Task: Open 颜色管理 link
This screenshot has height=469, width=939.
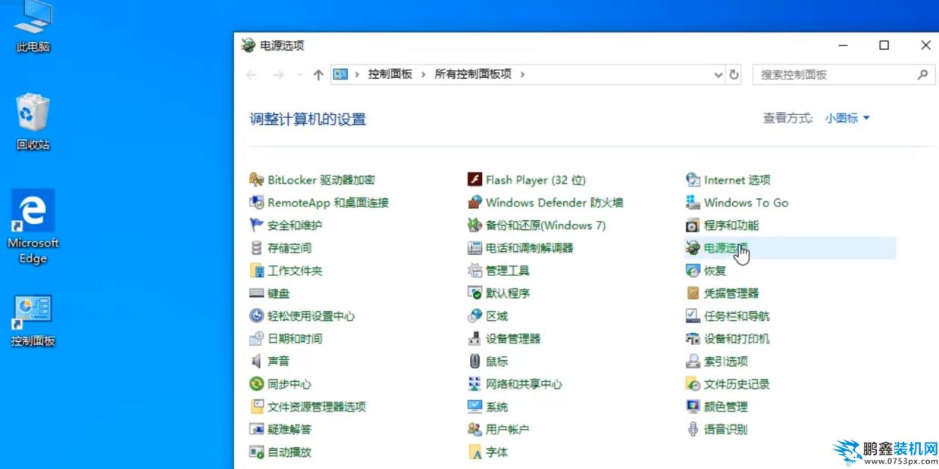Action: (726, 407)
